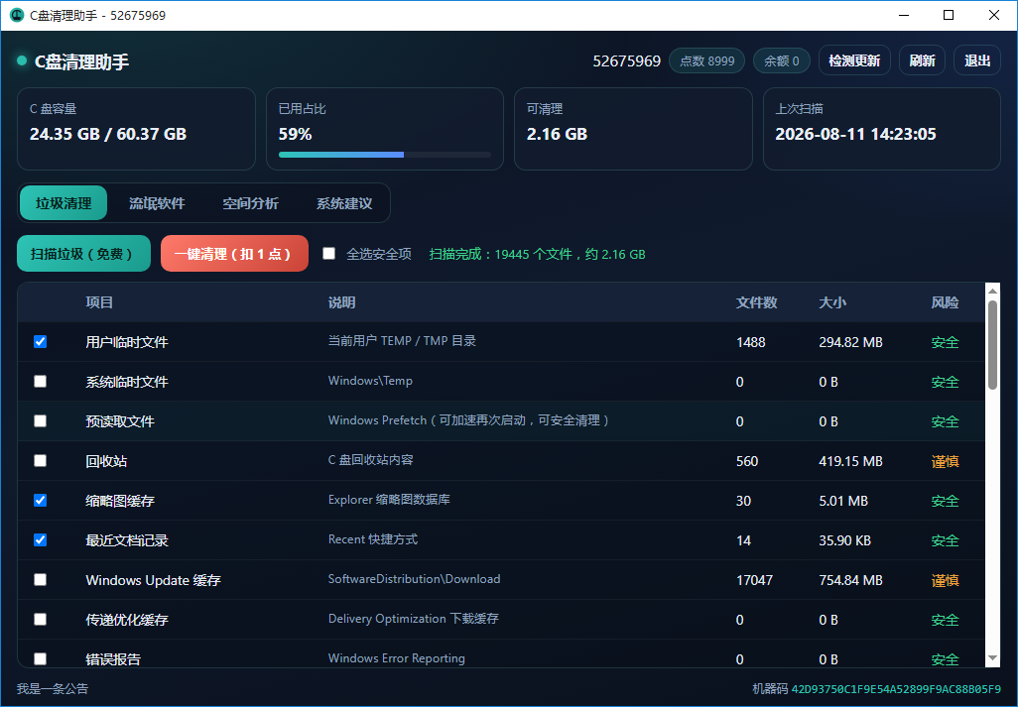Click the 余额 0 badge
The image size is (1018, 707).
coord(781,60)
